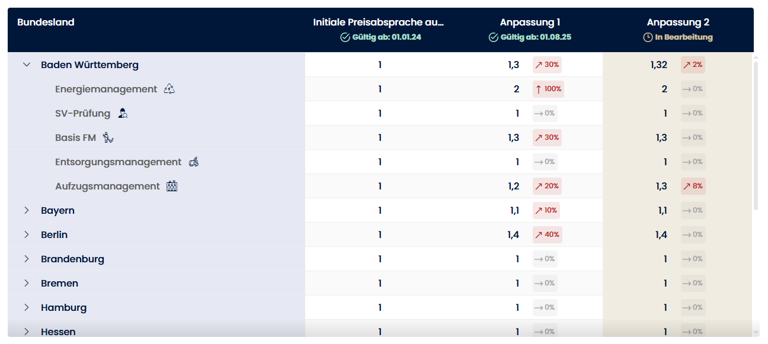Click the Energiemanagement recycling icon
Image resolution: width=768 pixels, height=344 pixels.
pos(170,89)
